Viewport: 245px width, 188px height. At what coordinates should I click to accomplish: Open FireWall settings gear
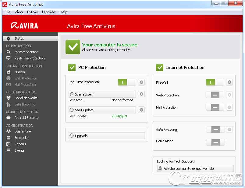(229, 82)
